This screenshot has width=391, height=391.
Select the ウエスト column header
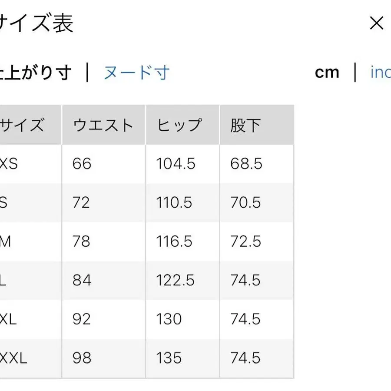coord(103,125)
